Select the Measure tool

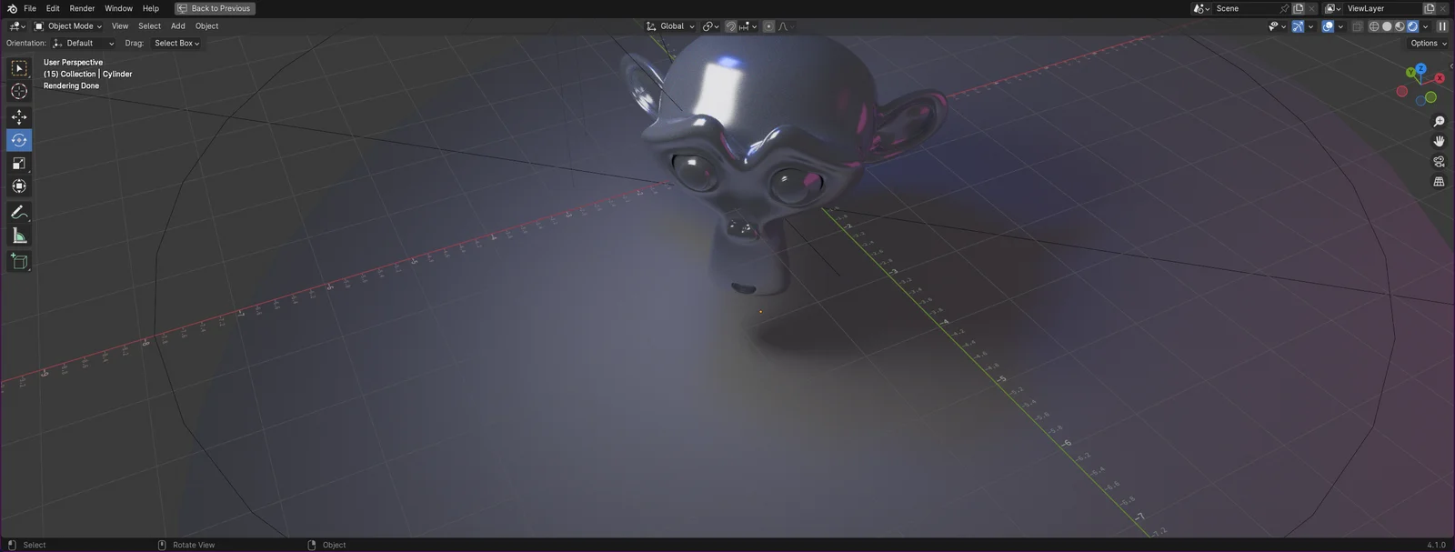click(19, 236)
